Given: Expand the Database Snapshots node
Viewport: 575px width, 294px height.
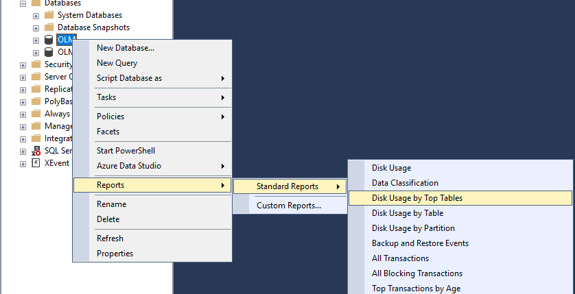Looking at the screenshot, I should click(x=36, y=27).
